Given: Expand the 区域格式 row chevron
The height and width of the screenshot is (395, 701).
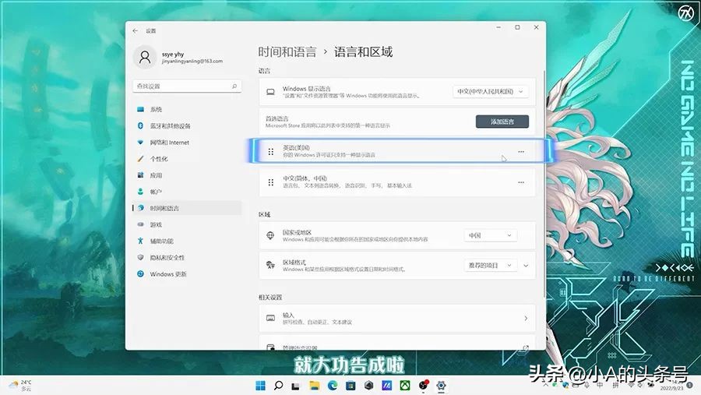Looking at the screenshot, I should [526, 265].
